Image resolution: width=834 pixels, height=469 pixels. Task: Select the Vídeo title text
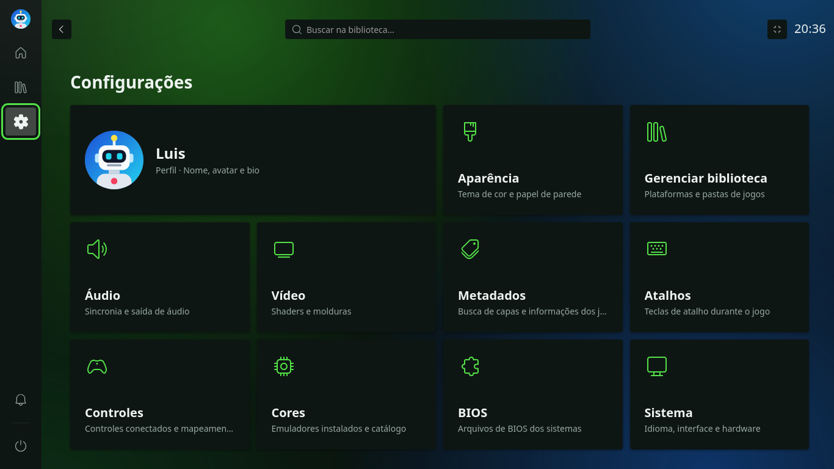tap(288, 295)
